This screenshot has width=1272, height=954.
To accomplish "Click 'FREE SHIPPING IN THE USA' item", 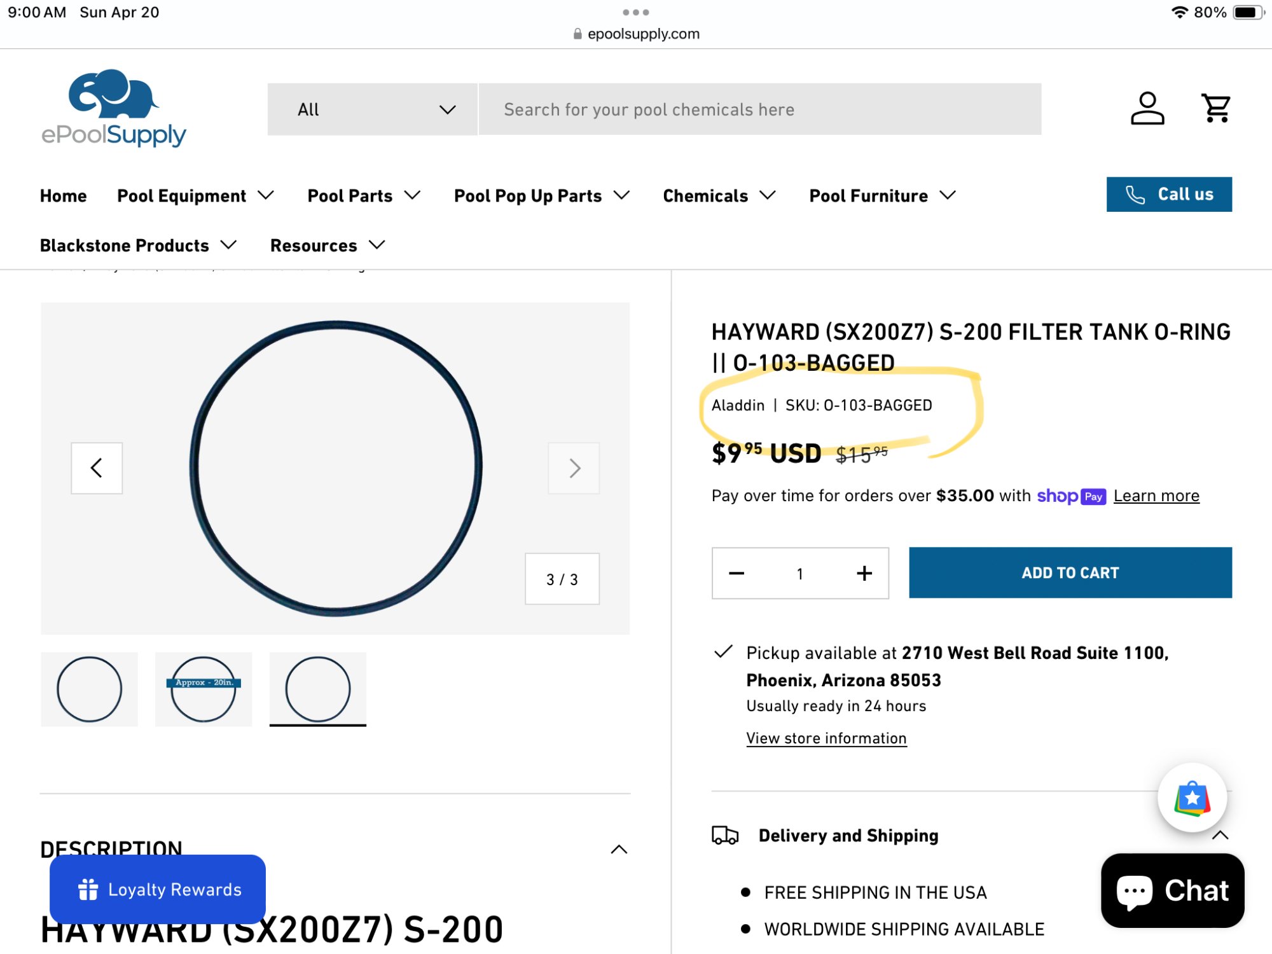I will point(875,893).
